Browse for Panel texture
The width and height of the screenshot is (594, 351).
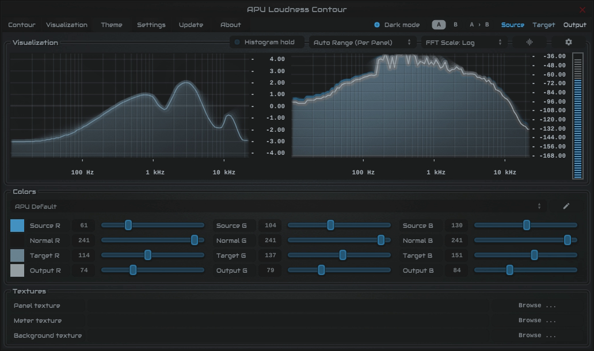tap(537, 305)
